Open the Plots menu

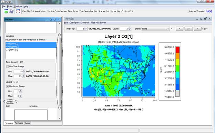click(x=9, y=7)
